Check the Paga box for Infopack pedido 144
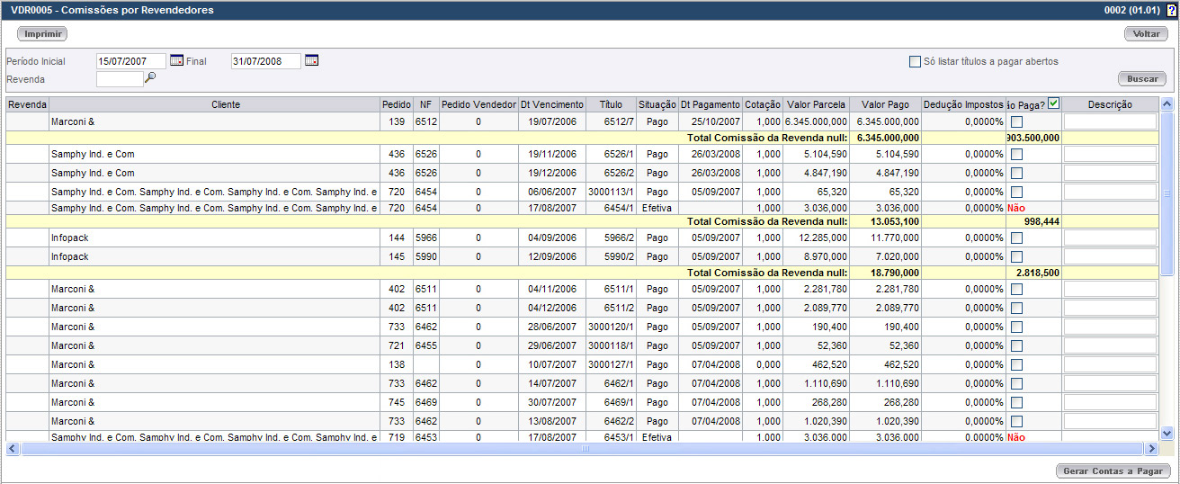 [x=1016, y=238]
